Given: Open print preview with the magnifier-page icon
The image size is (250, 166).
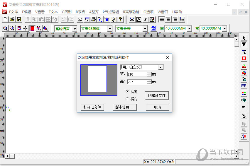Looking at the screenshot, I should tap(100, 19).
